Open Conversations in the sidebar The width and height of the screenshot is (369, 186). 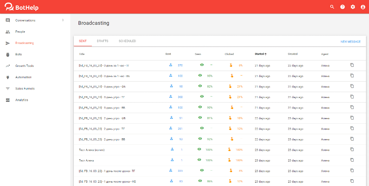point(25,20)
